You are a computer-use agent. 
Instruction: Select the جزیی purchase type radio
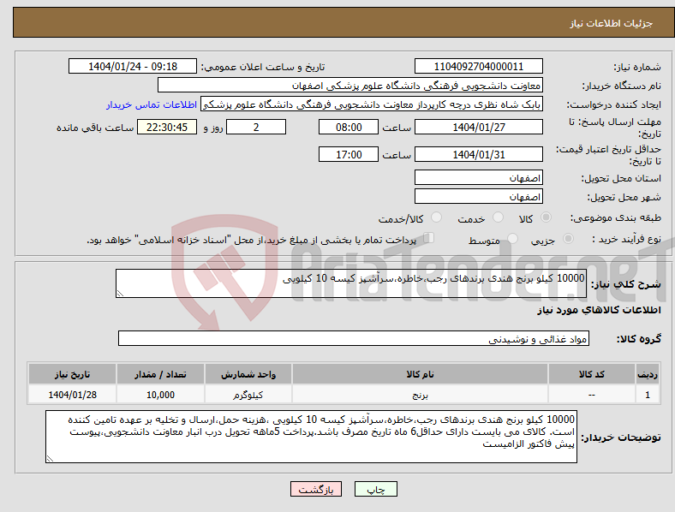(568, 238)
